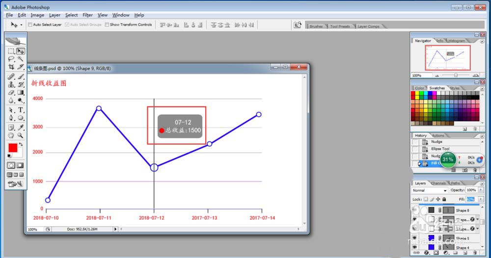Switch to the Actions tab
This screenshot has width=491, height=258.
438,136
